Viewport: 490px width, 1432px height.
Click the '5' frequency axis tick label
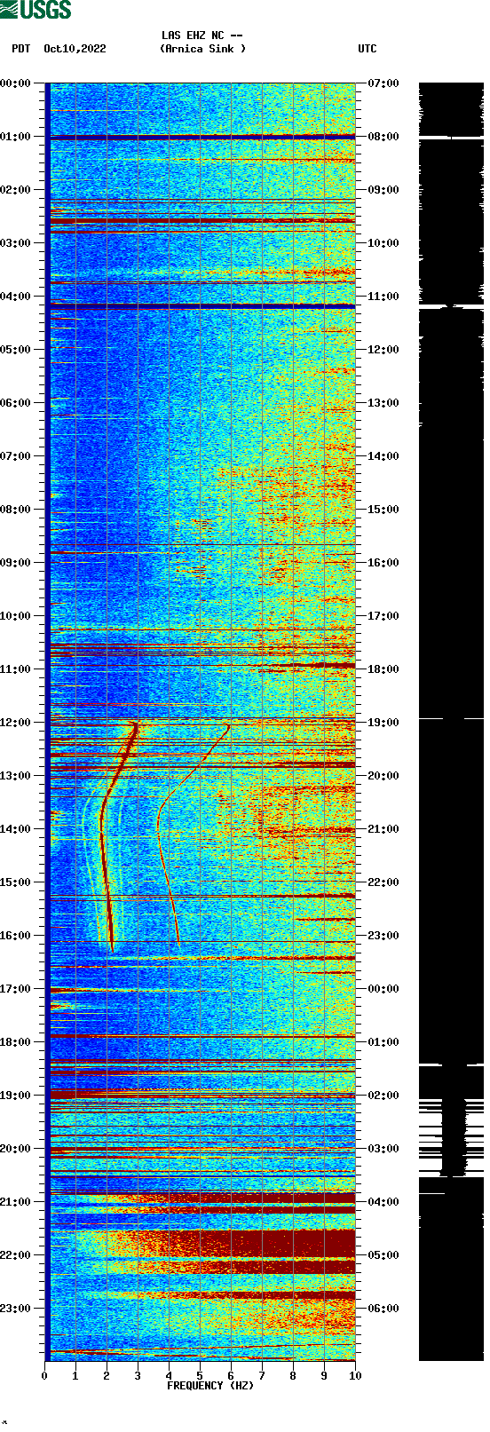pos(200,1376)
